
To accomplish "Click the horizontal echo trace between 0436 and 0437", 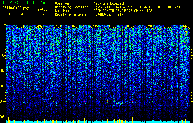I will tap(120, 102).
